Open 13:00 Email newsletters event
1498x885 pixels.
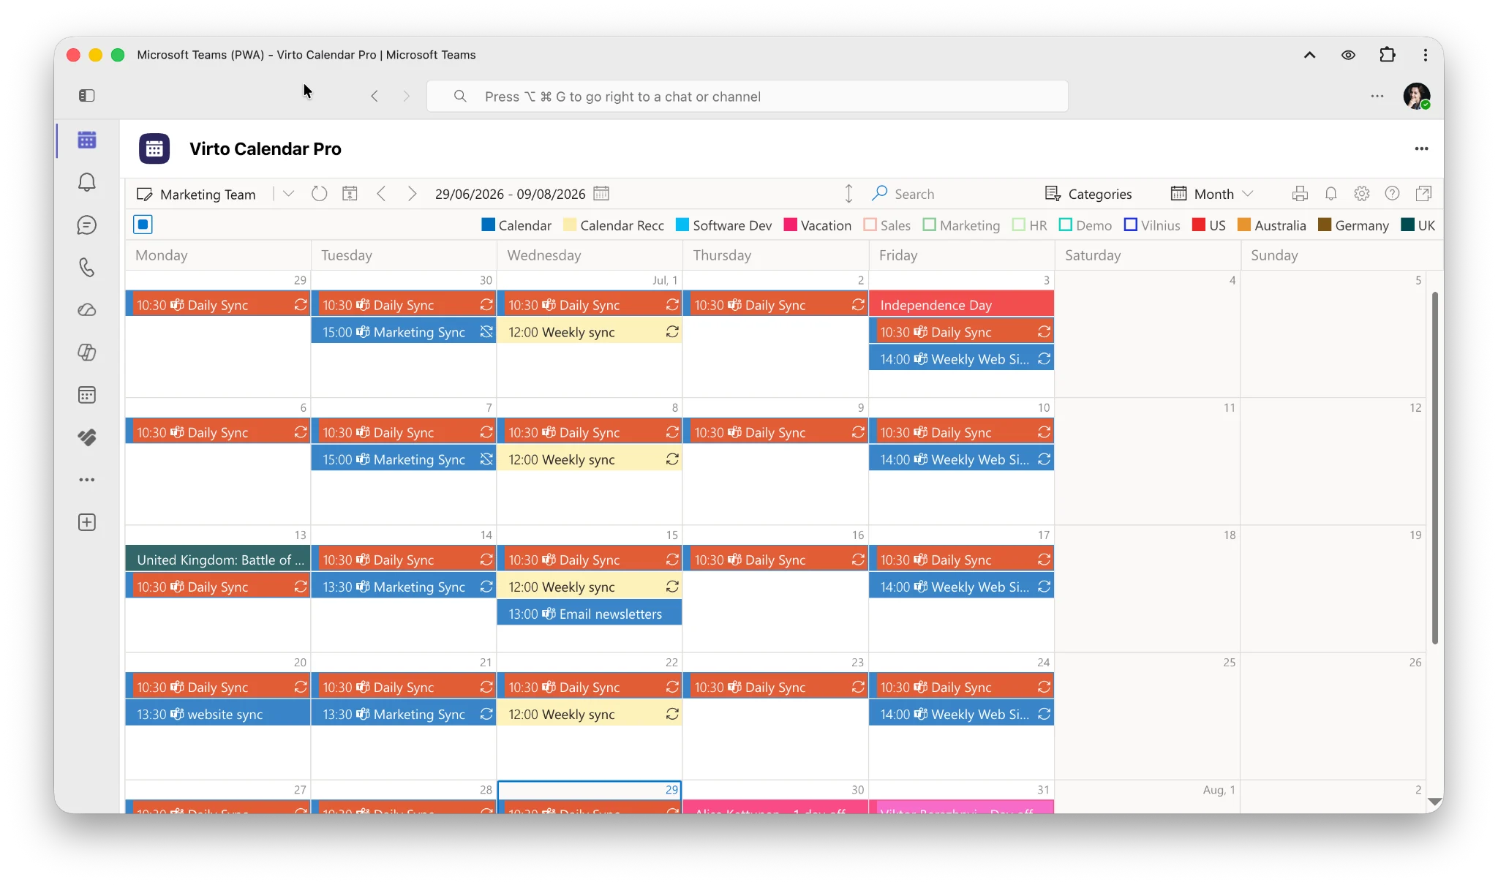[590, 614]
